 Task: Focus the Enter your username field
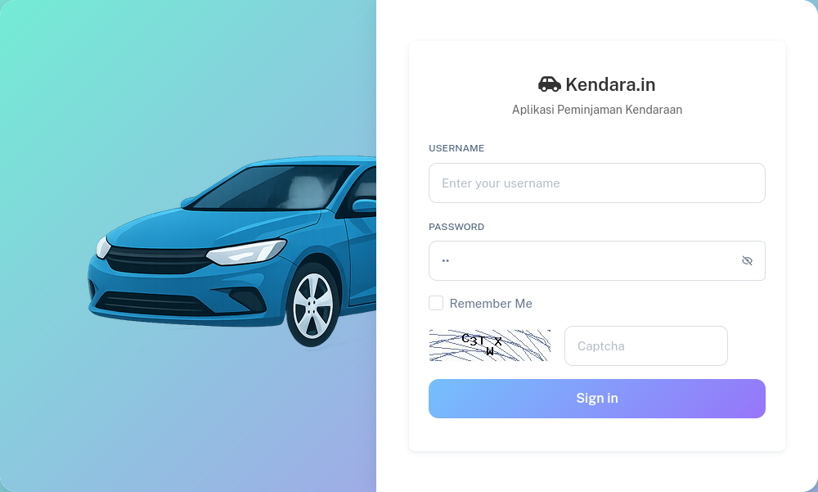click(x=597, y=183)
